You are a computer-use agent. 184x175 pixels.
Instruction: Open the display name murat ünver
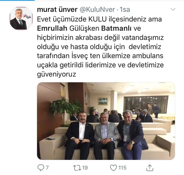(x=57, y=9)
